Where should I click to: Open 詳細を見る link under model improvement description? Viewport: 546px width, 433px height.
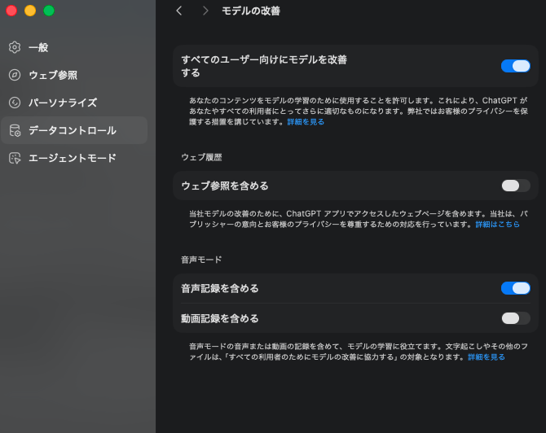click(x=306, y=121)
